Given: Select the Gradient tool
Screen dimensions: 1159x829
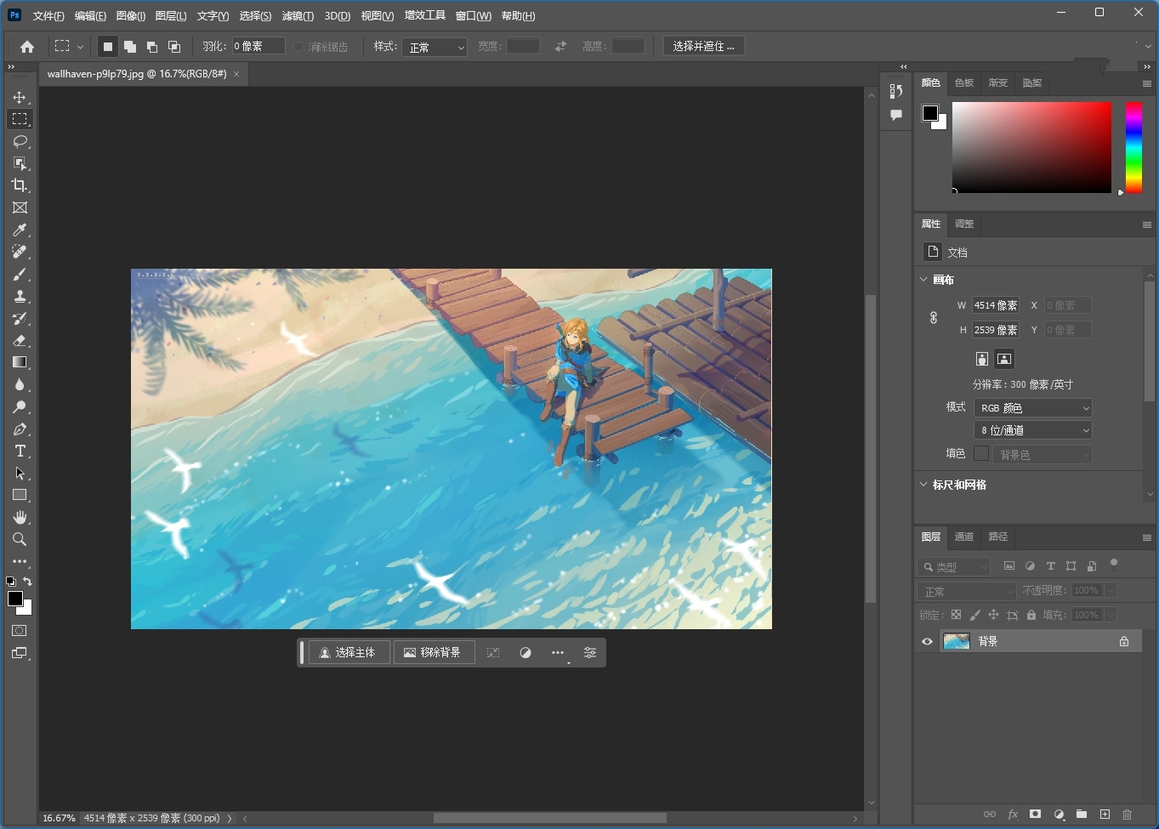Looking at the screenshot, I should coord(20,362).
